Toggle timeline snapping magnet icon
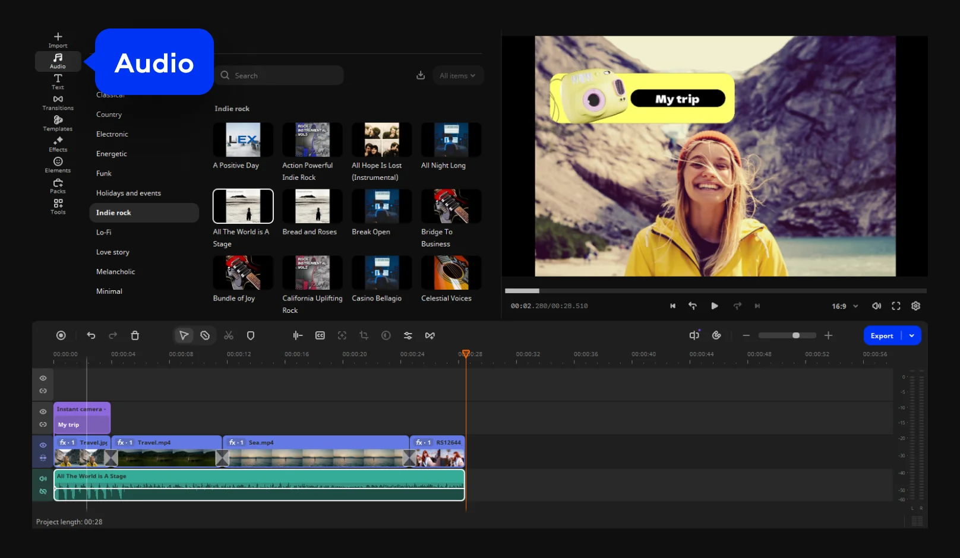The height and width of the screenshot is (558, 960). coord(716,335)
